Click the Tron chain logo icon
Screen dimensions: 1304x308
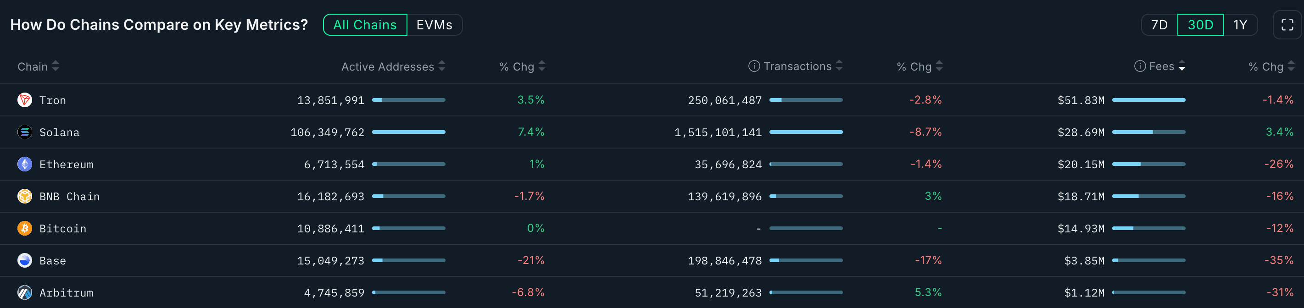pyautogui.click(x=24, y=100)
